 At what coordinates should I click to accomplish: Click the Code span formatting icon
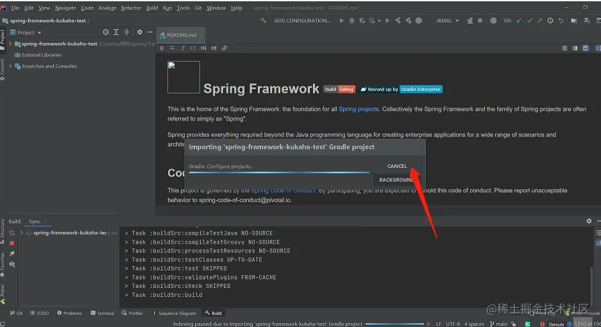tap(193, 48)
